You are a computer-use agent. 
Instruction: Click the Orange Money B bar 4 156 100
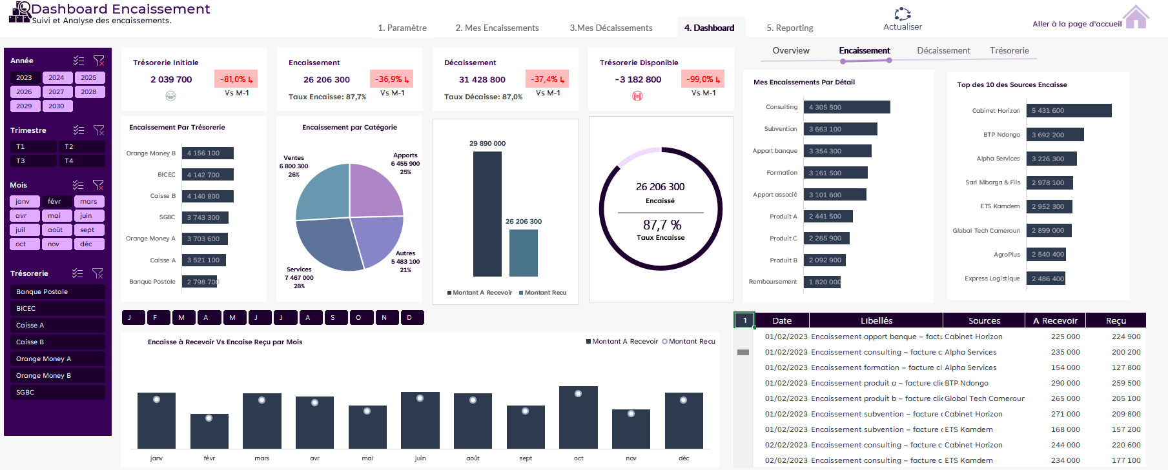click(208, 153)
